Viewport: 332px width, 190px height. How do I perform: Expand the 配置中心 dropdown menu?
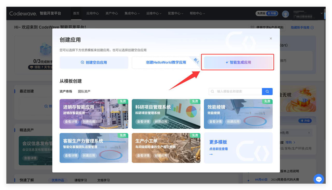click(x=176, y=13)
